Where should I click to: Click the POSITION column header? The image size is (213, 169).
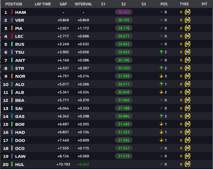coord(14,4)
